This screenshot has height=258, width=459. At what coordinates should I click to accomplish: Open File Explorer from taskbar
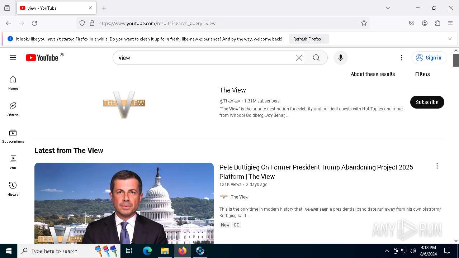[x=165, y=251]
